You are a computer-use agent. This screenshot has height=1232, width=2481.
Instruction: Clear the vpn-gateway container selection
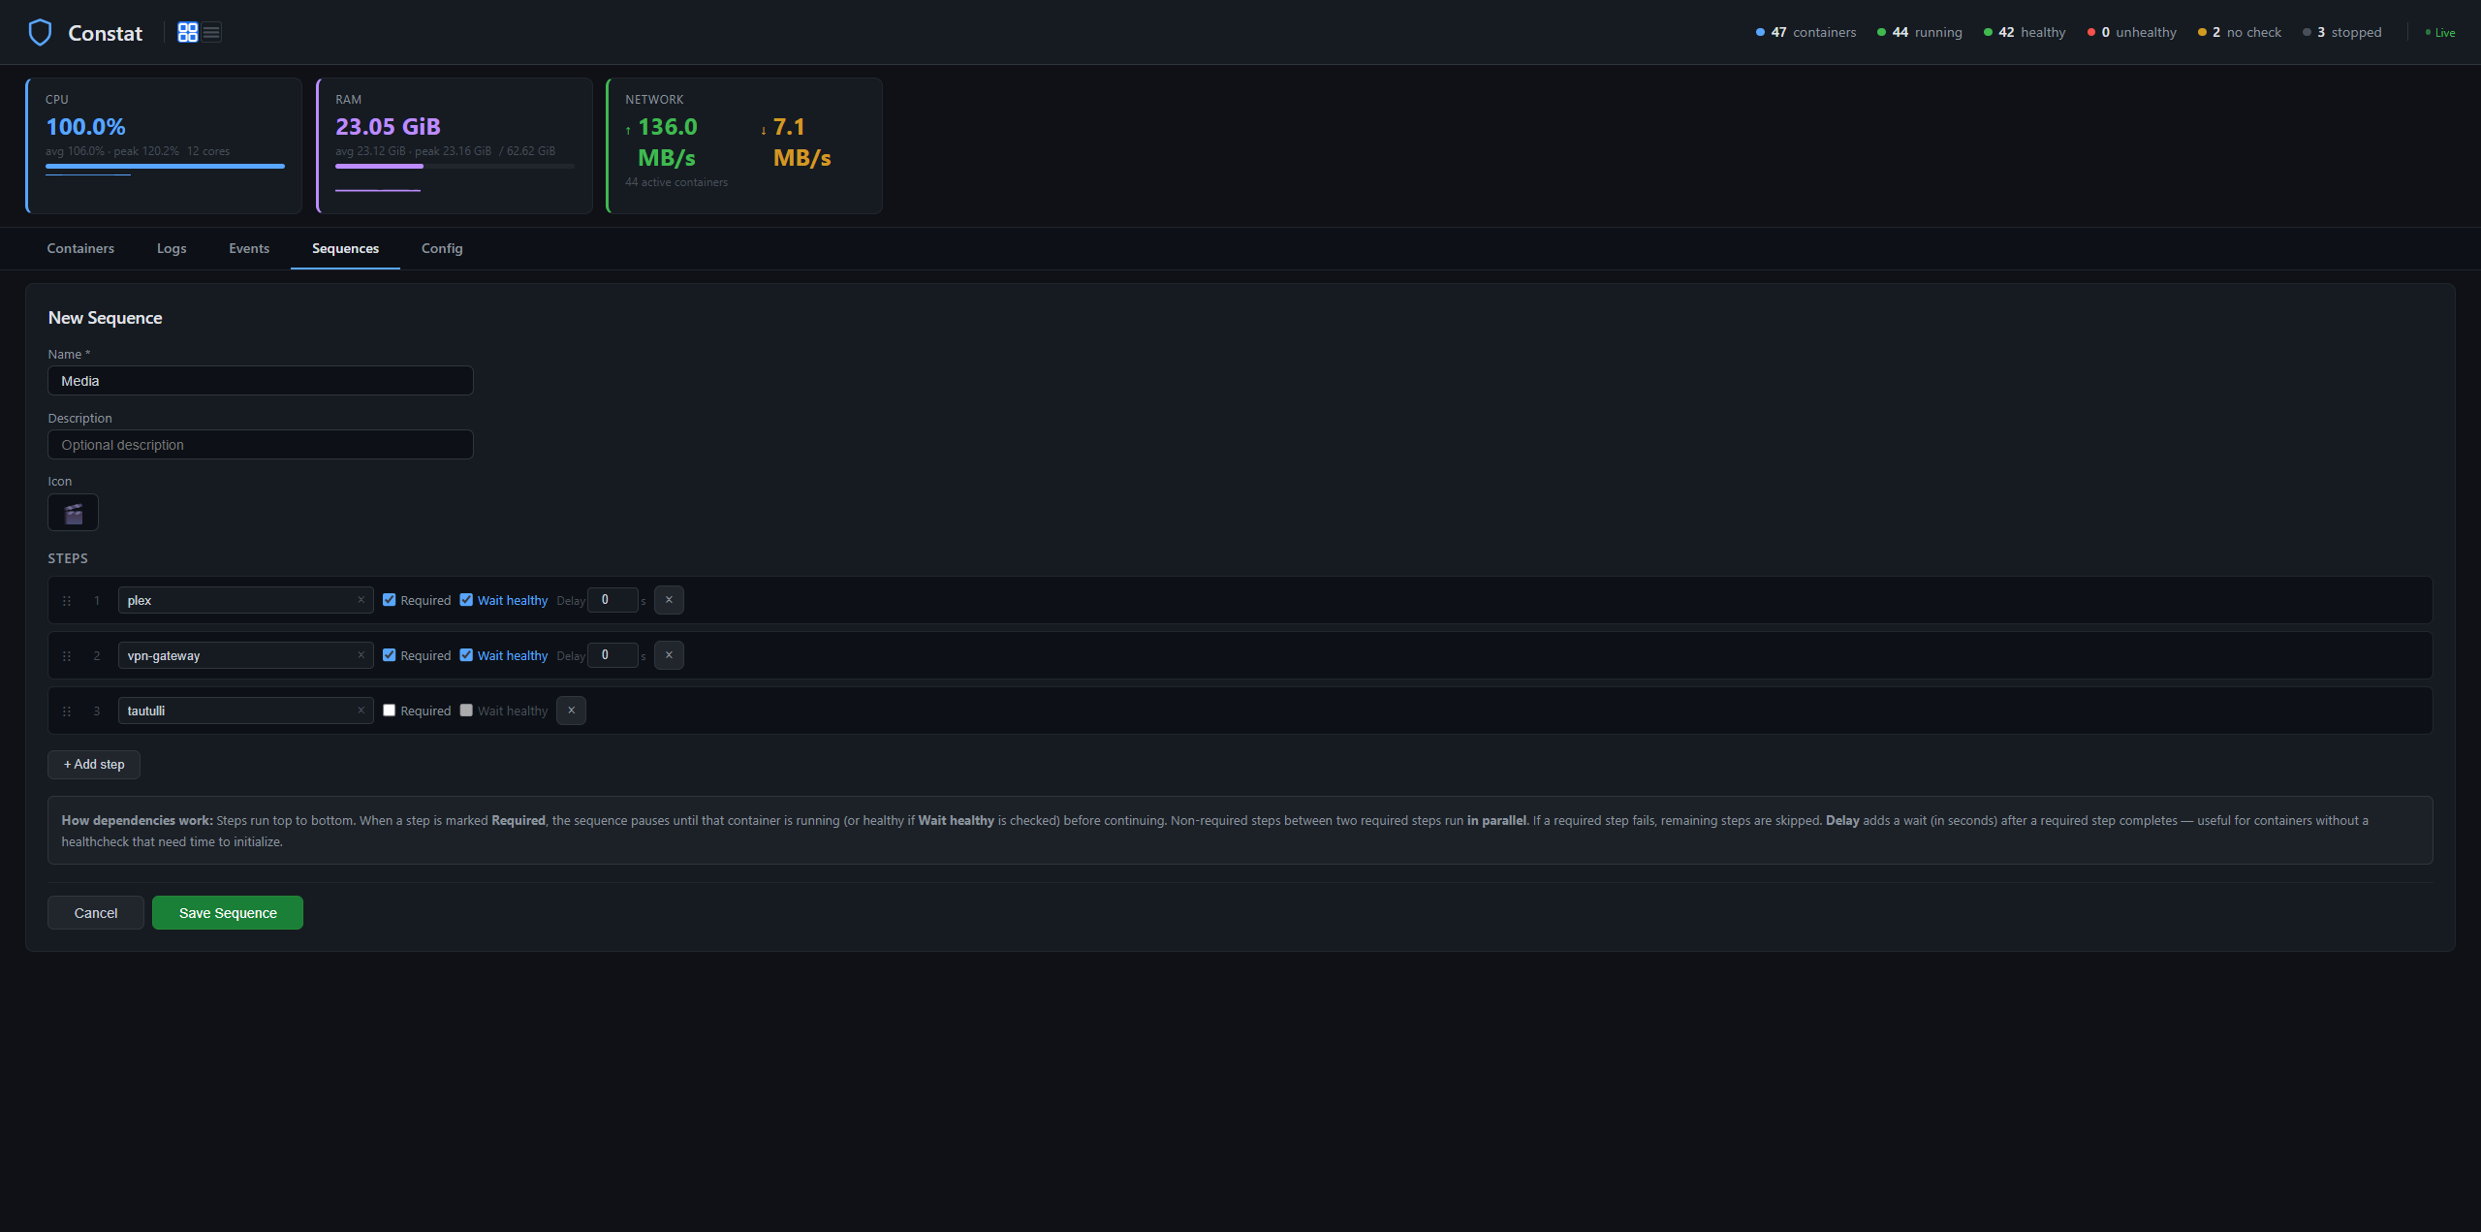pyautogui.click(x=361, y=655)
